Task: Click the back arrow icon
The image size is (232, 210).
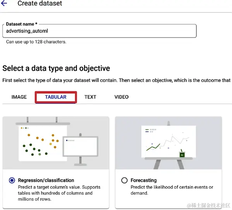Action: 5,3
